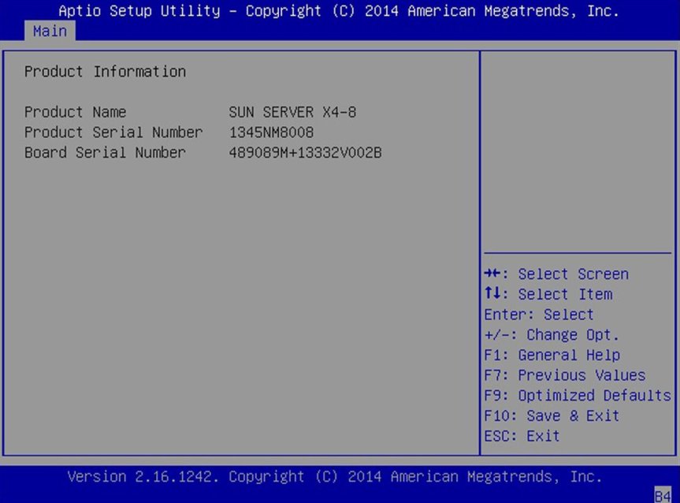Viewport: 680px width, 503px height.
Task: Select the Product Serial Number label
Action: [x=113, y=132]
